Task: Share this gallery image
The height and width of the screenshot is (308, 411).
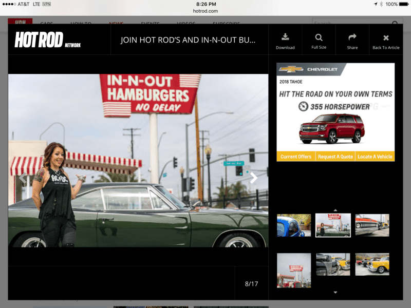Action: [352, 41]
